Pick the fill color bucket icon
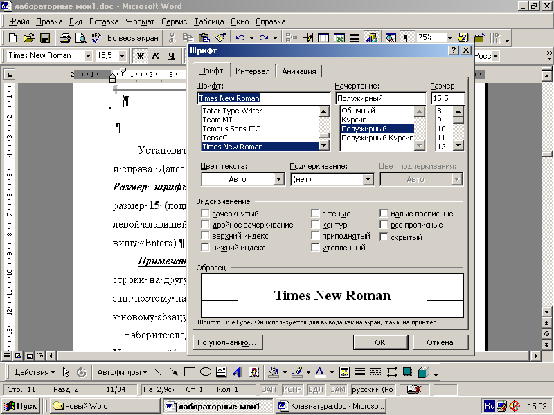This screenshot has width=554, height=415. [274, 372]
